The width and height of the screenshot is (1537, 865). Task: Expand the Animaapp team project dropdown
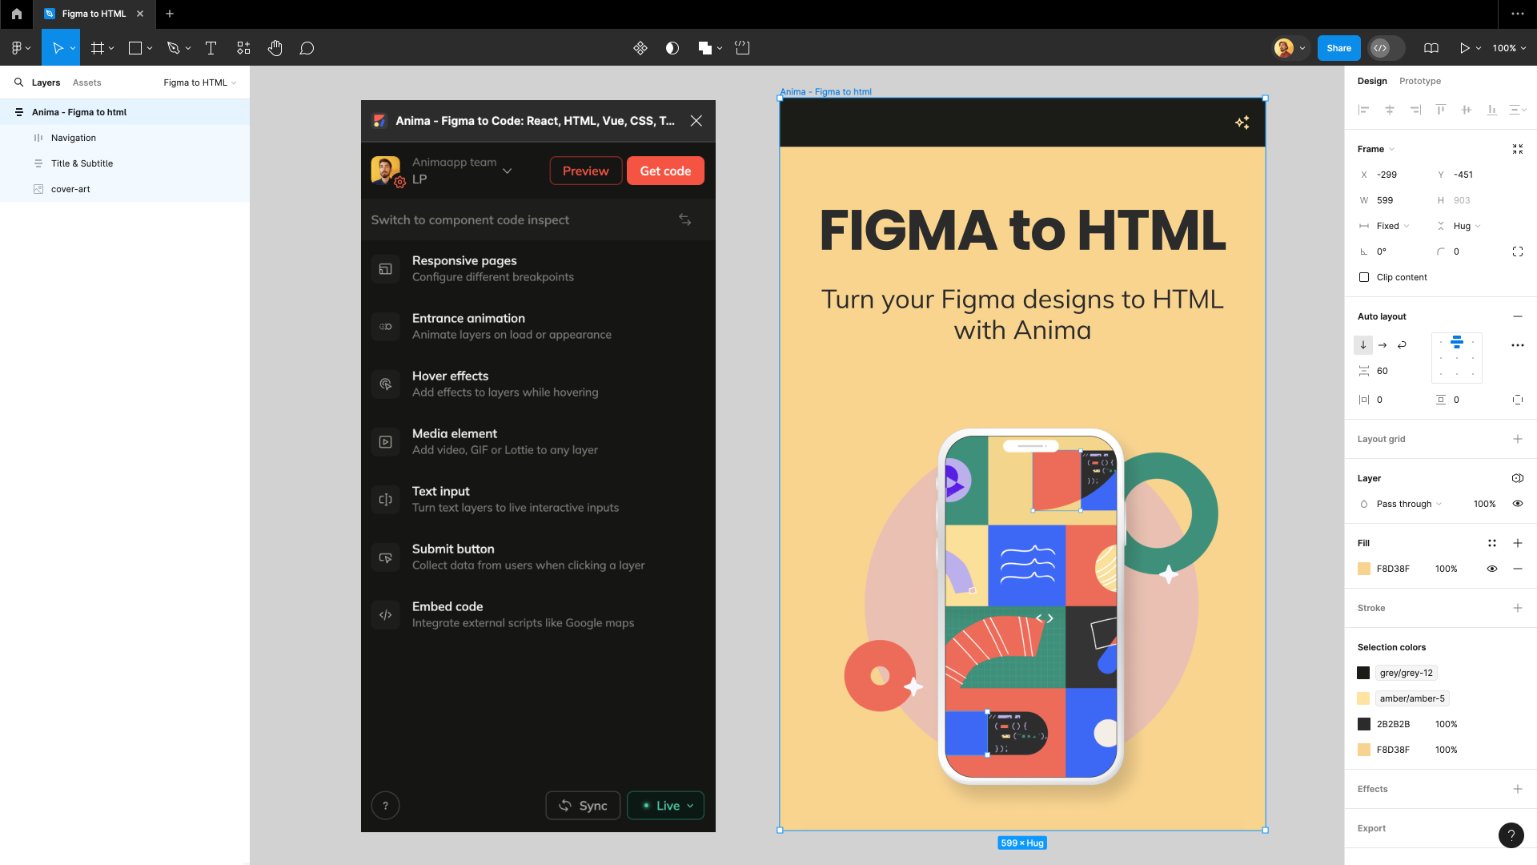pos(507,171)
